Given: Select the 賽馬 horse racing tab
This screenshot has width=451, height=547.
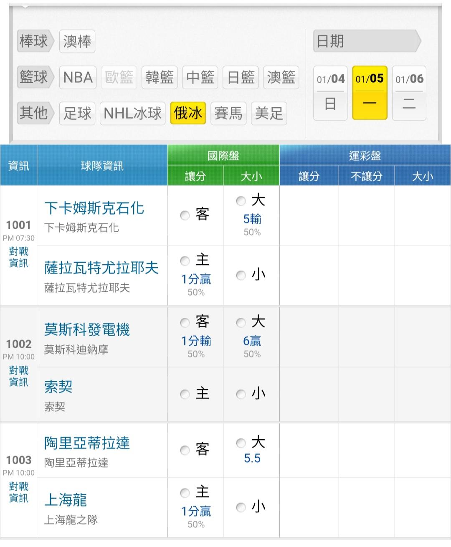Looking at the screenshot, I should [228, 113].
